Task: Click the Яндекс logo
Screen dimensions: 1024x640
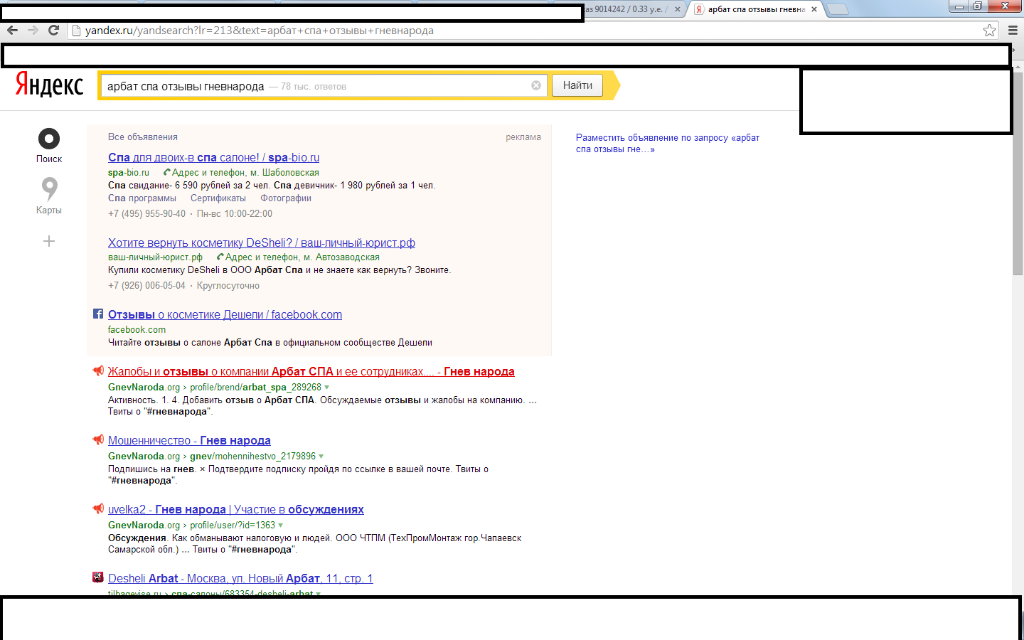Action: point(50,85)
